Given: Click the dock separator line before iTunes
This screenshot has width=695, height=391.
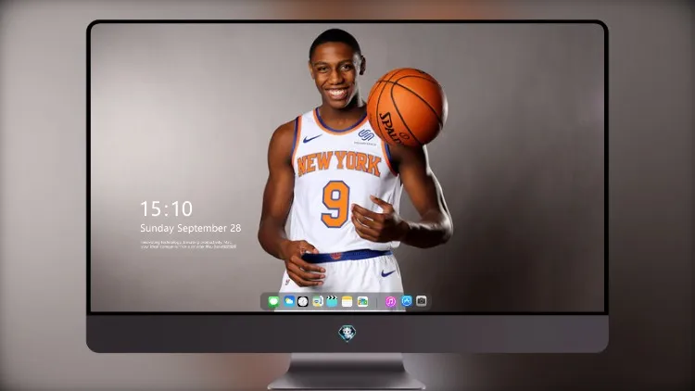Looking at the screenshot, I should click(377, 302).
